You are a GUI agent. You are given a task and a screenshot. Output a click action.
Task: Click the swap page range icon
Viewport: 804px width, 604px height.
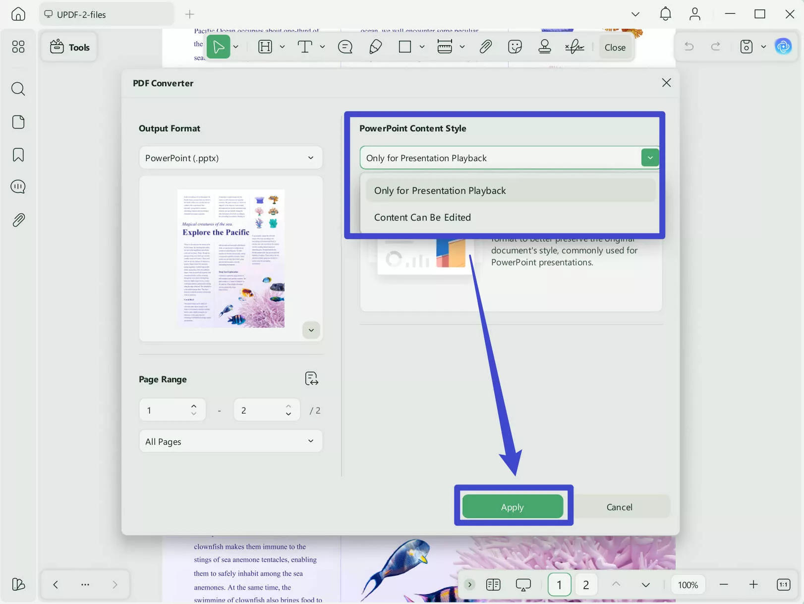[x=311, y=379]
